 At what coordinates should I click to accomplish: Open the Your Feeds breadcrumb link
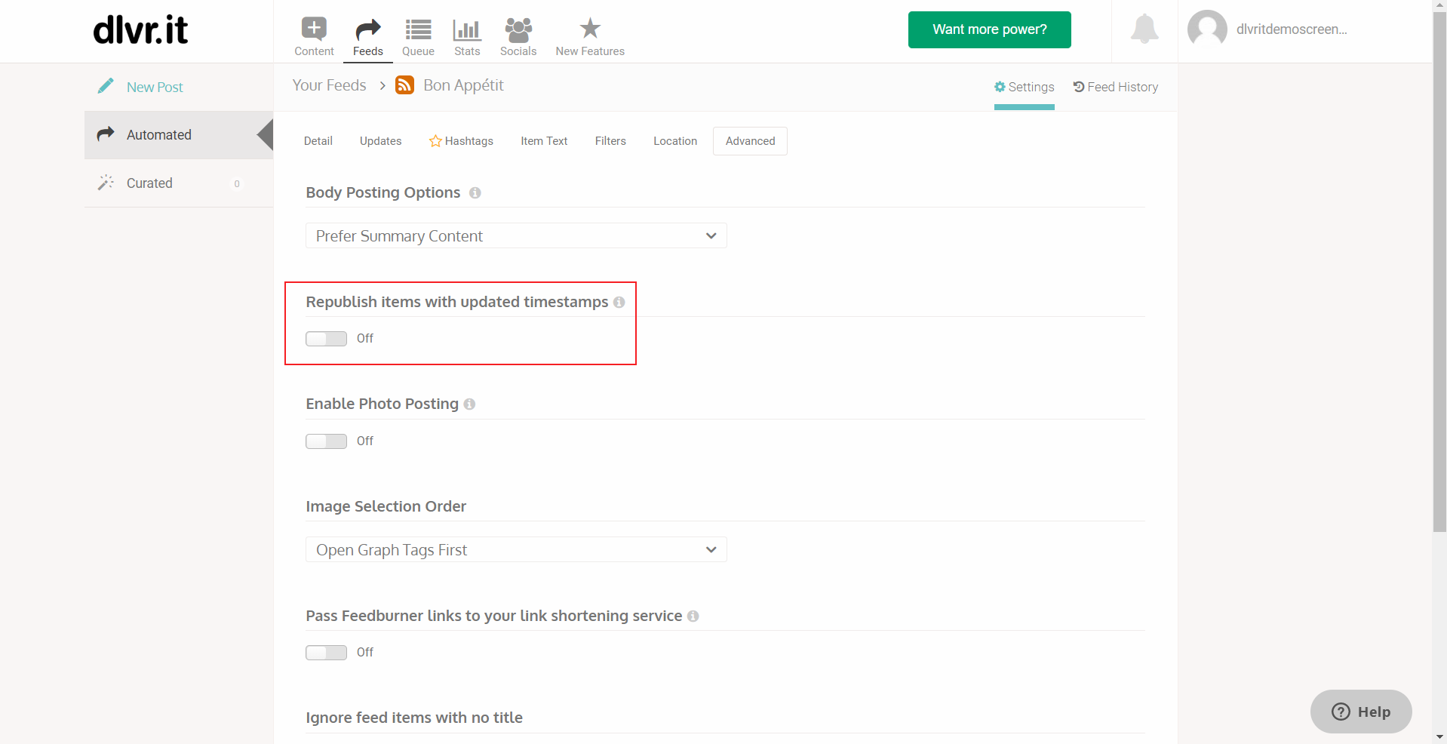(329, 85)
